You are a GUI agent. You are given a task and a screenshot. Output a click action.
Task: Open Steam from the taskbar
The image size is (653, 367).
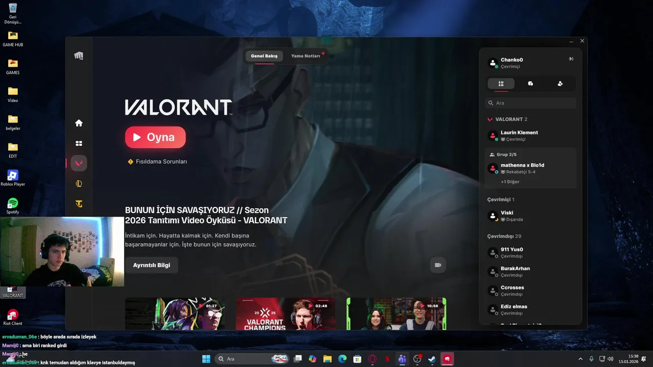[x=432, y=359]
